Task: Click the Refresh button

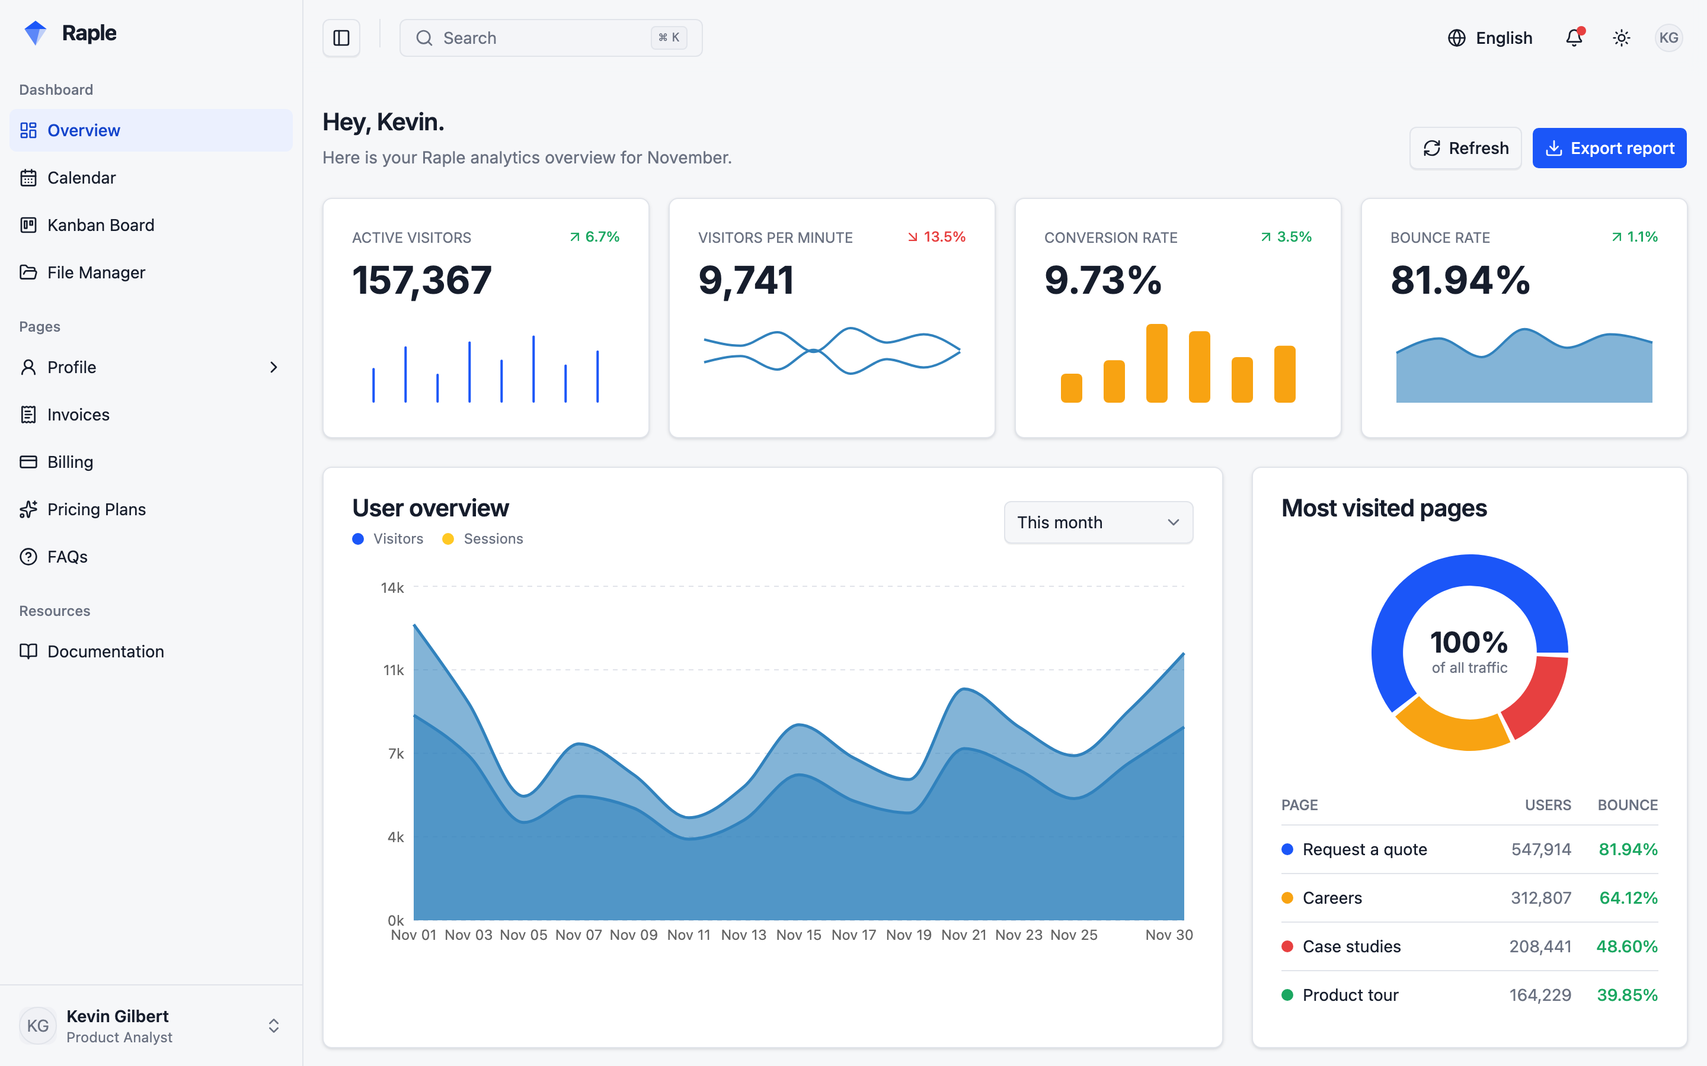Action: 1465,148
